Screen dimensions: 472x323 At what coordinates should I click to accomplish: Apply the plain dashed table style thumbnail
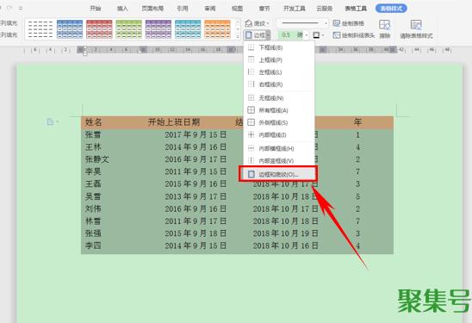[x=40, y=29]
